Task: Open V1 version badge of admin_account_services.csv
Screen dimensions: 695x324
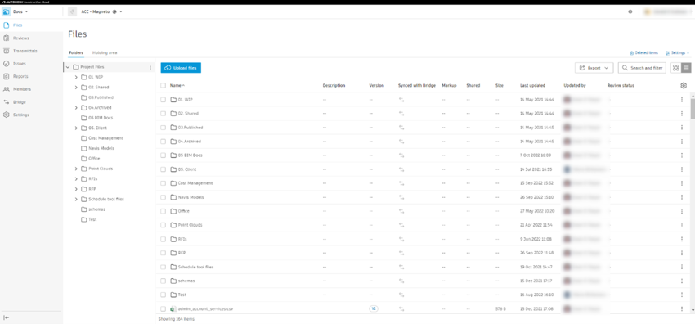Action: (373, 308)
